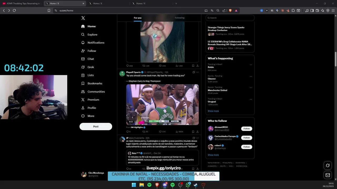Open Messages floating envelope button
This screenshot has width=337, height=189.
coord(328,175)
